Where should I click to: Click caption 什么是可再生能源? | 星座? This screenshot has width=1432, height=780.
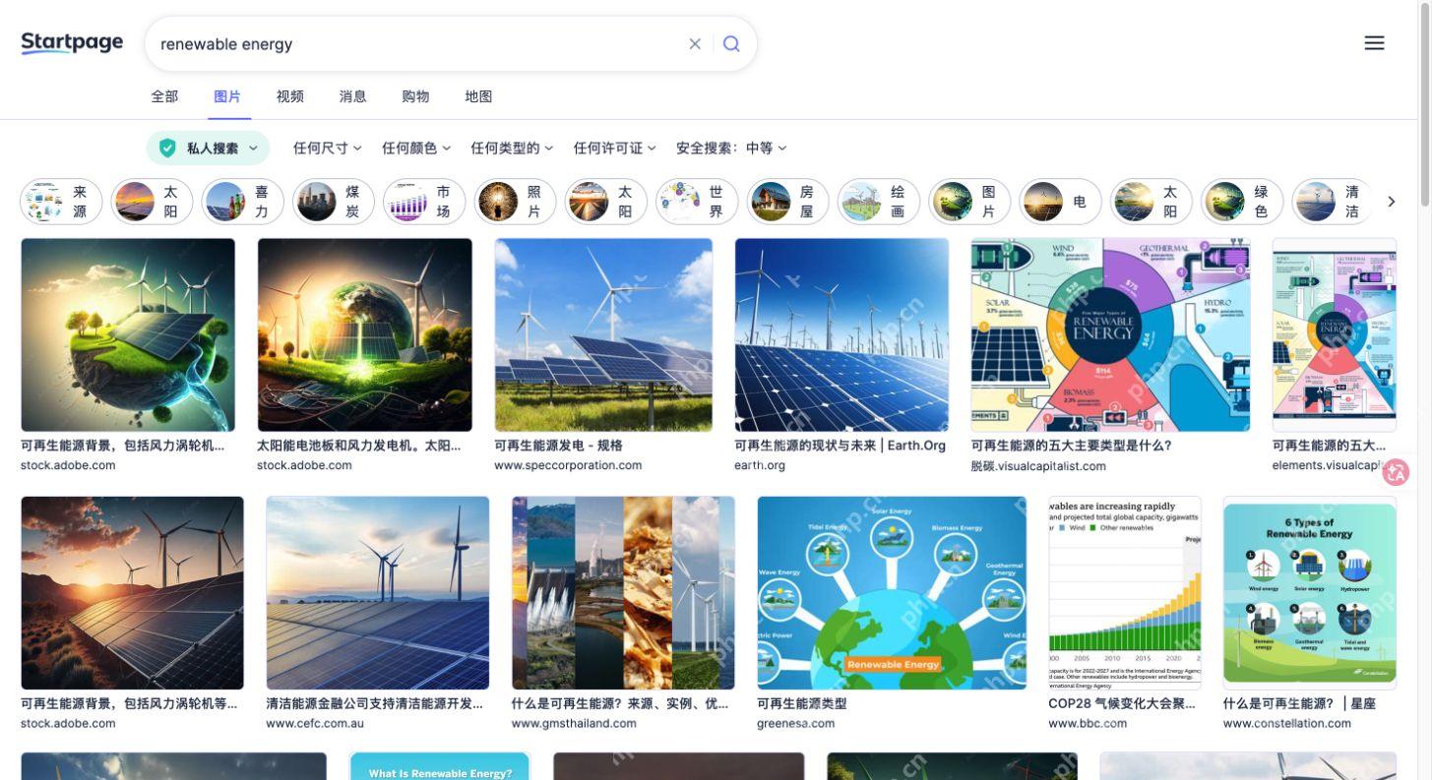click(1299, 703)
